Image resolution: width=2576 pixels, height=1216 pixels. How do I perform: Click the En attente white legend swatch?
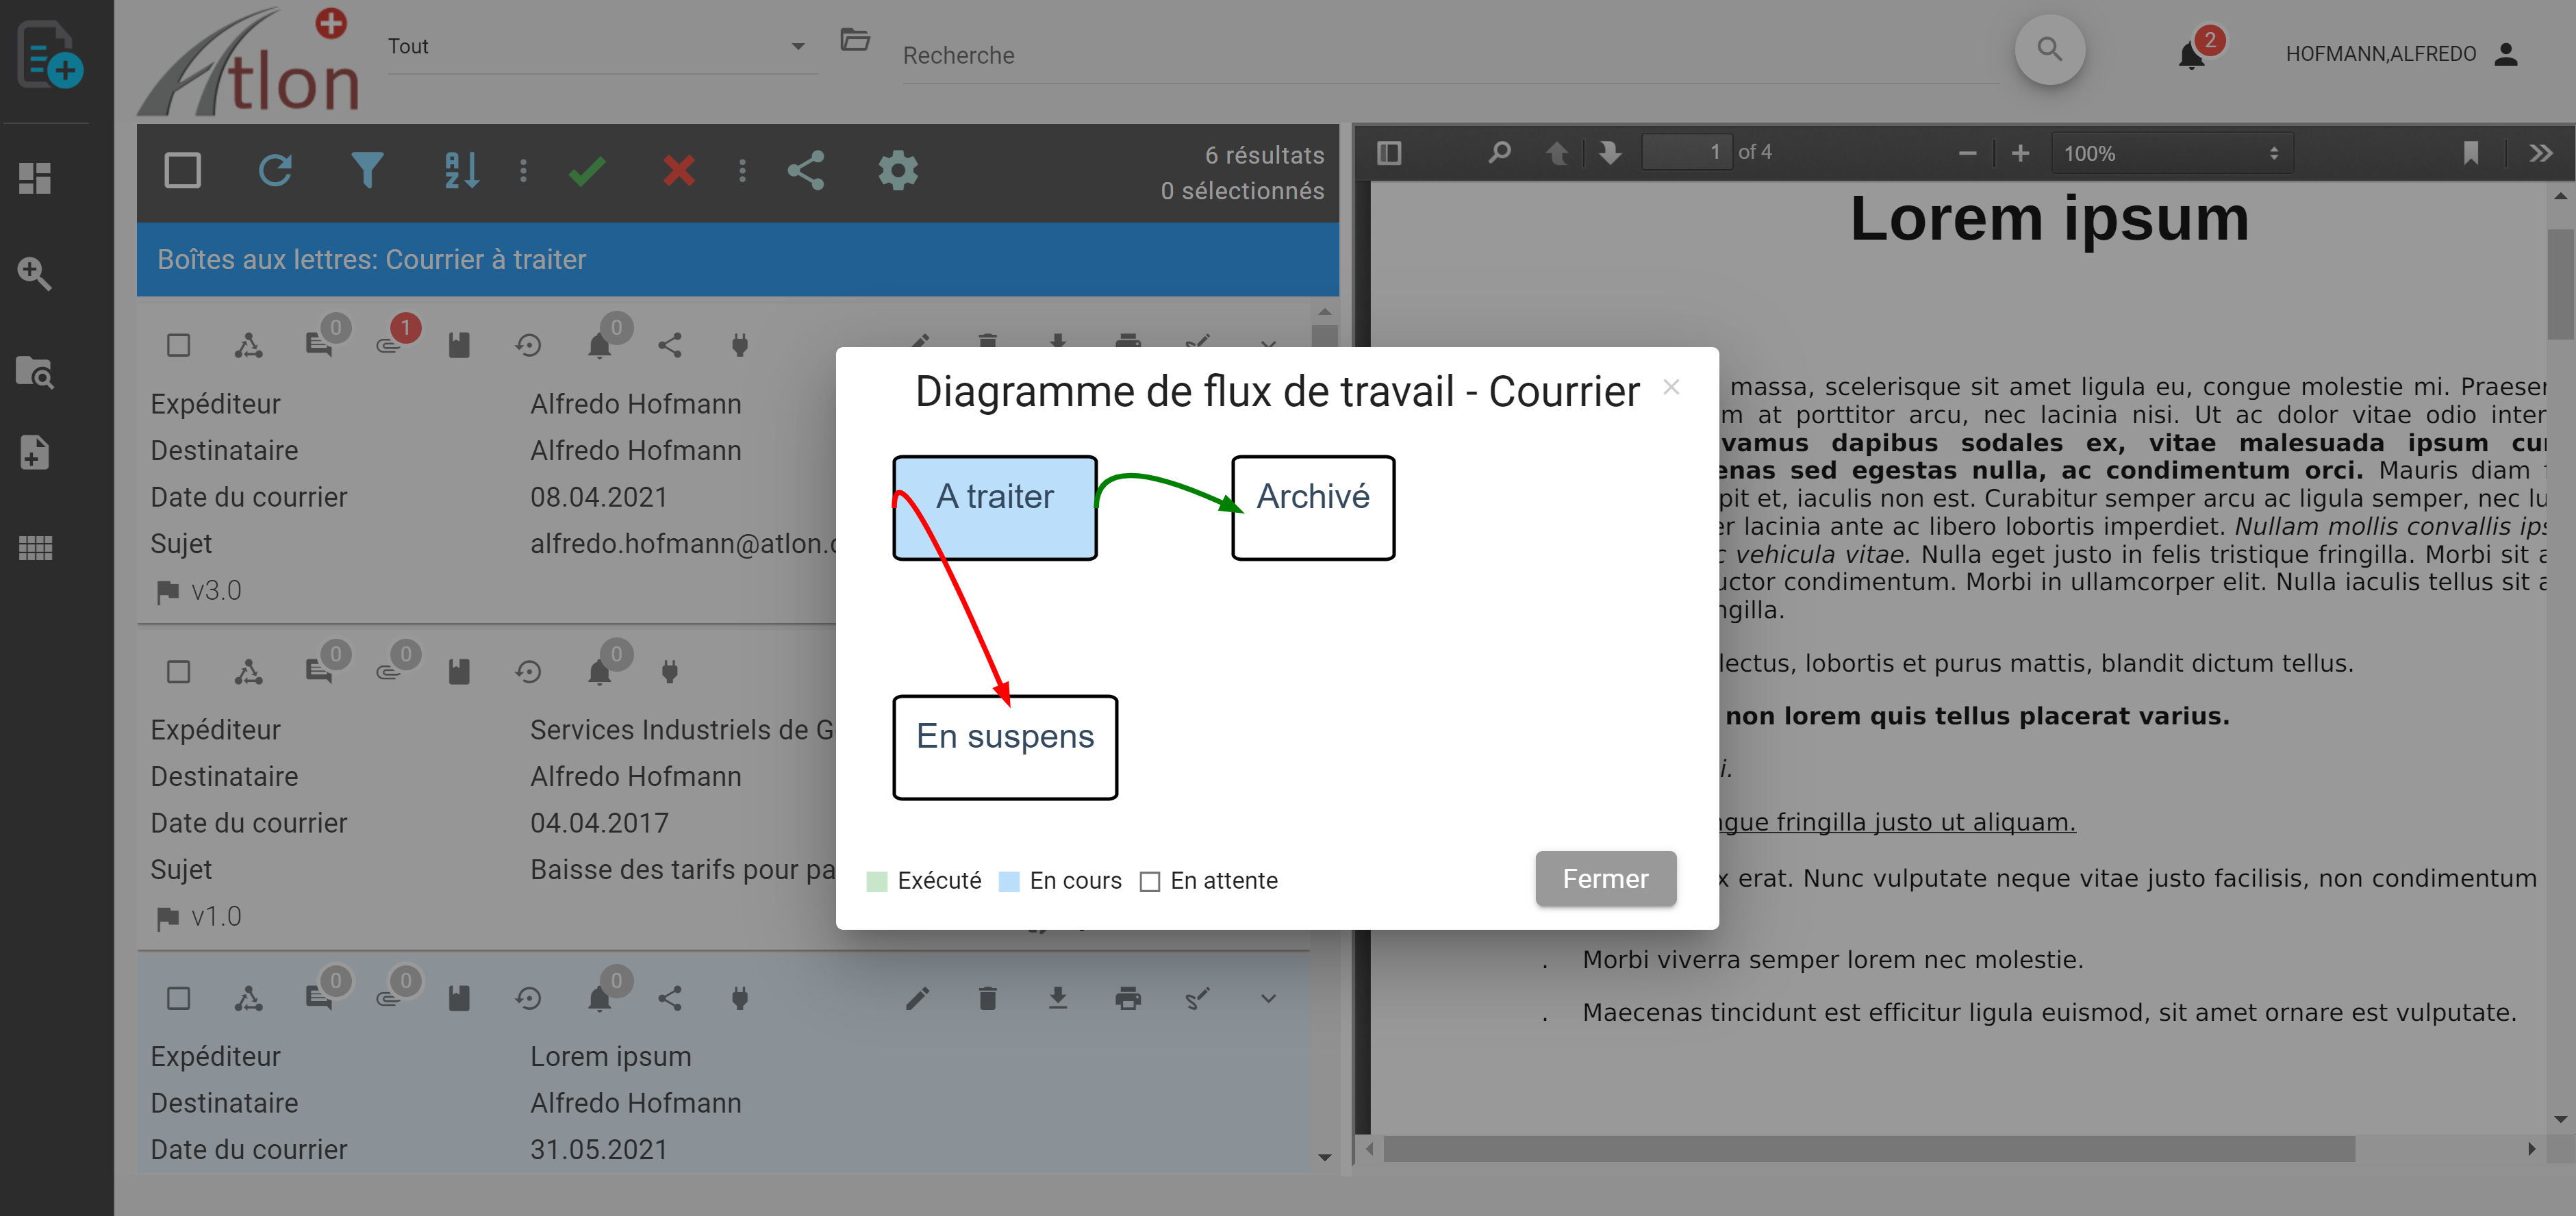[1150, 881]
